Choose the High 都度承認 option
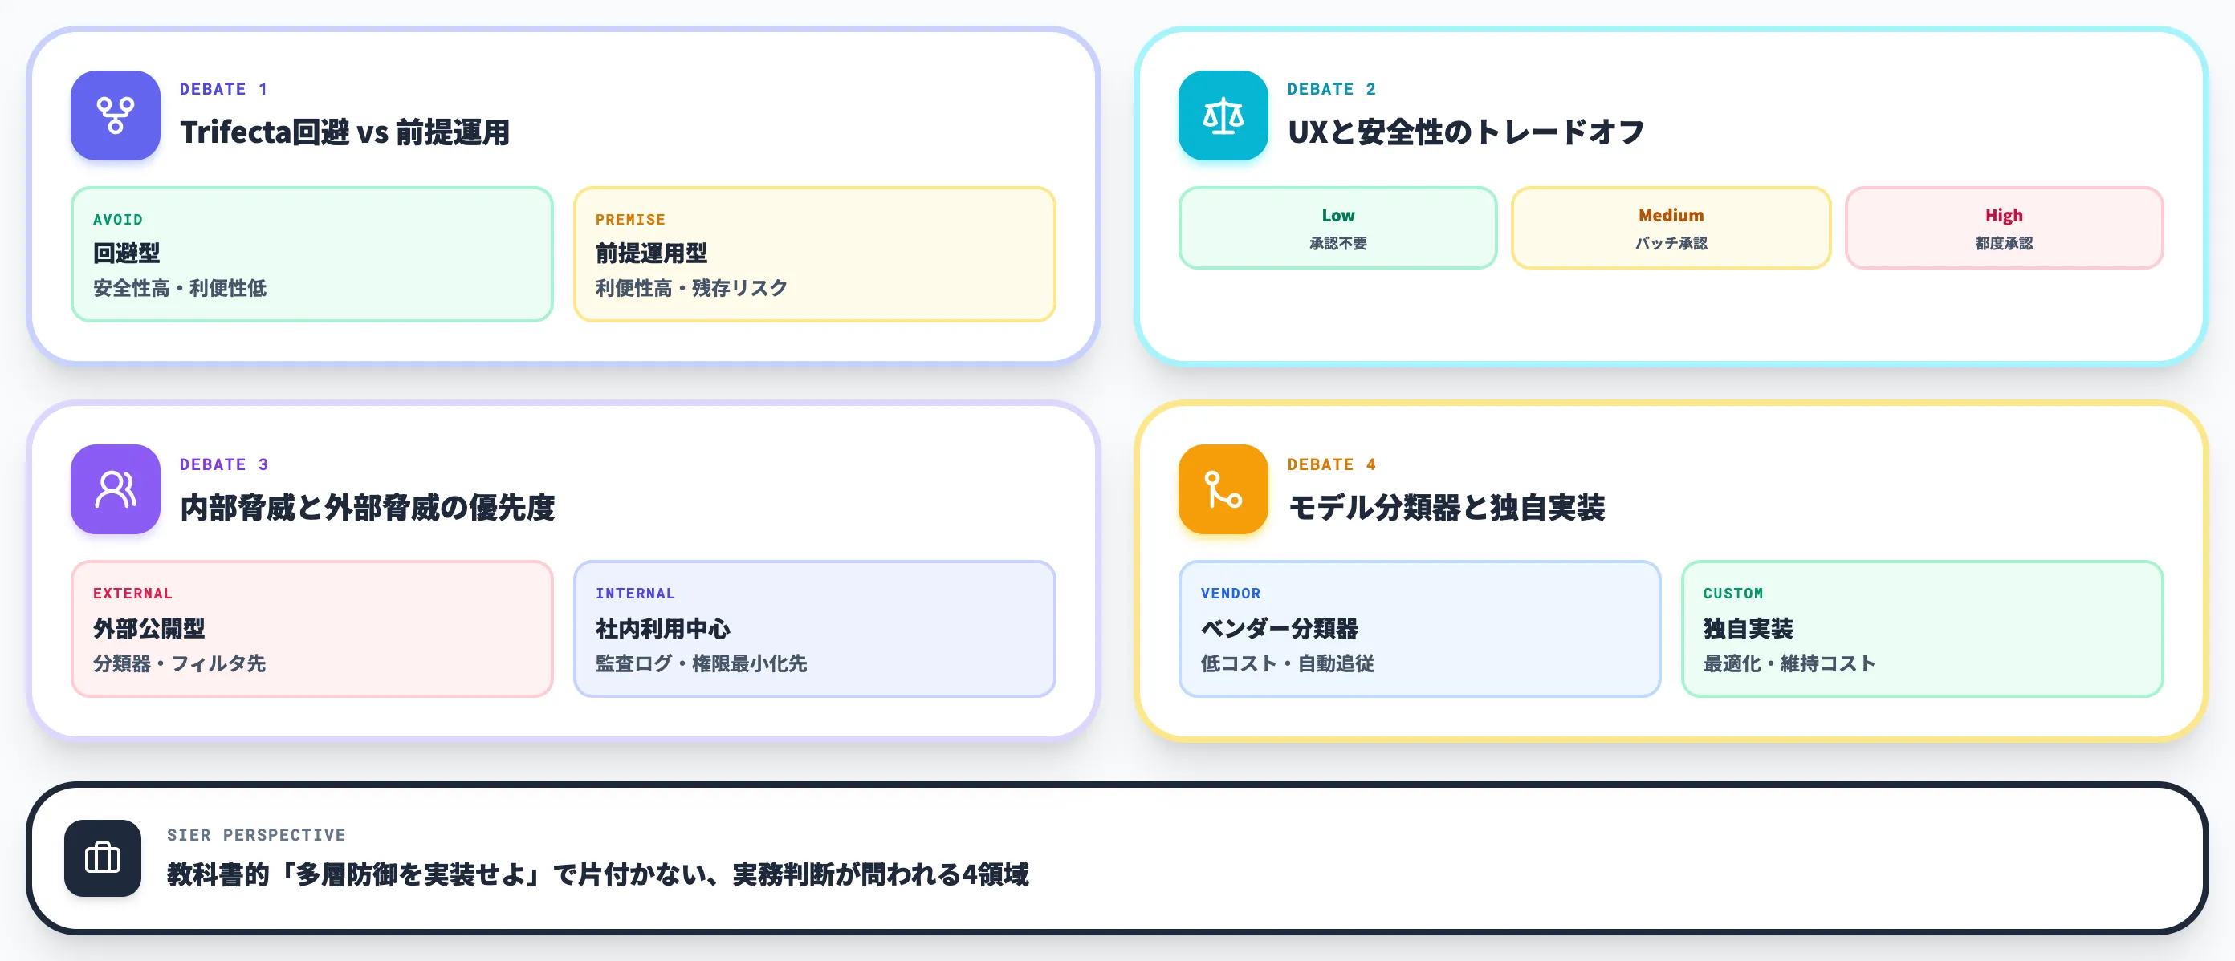The image size is (2235, 961). (x=2005, y=228)
